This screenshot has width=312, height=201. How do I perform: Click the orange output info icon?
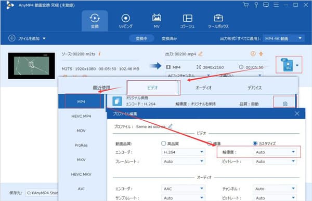point(253,54)
